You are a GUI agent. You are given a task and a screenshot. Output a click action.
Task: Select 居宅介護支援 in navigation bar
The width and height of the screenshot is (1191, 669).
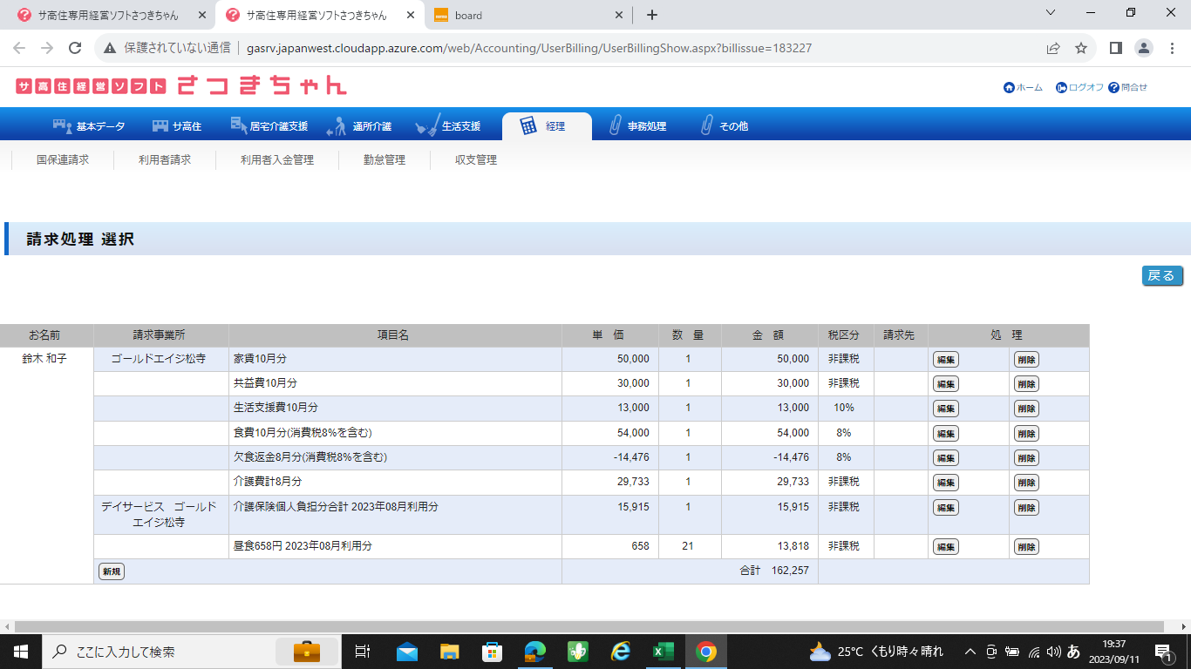(269, 126)
